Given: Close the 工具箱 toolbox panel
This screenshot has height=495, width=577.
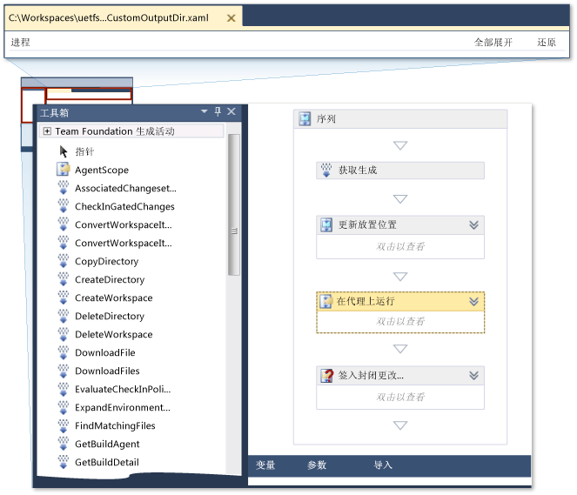Looking at the screenshot, I should (x=231, y=111).
